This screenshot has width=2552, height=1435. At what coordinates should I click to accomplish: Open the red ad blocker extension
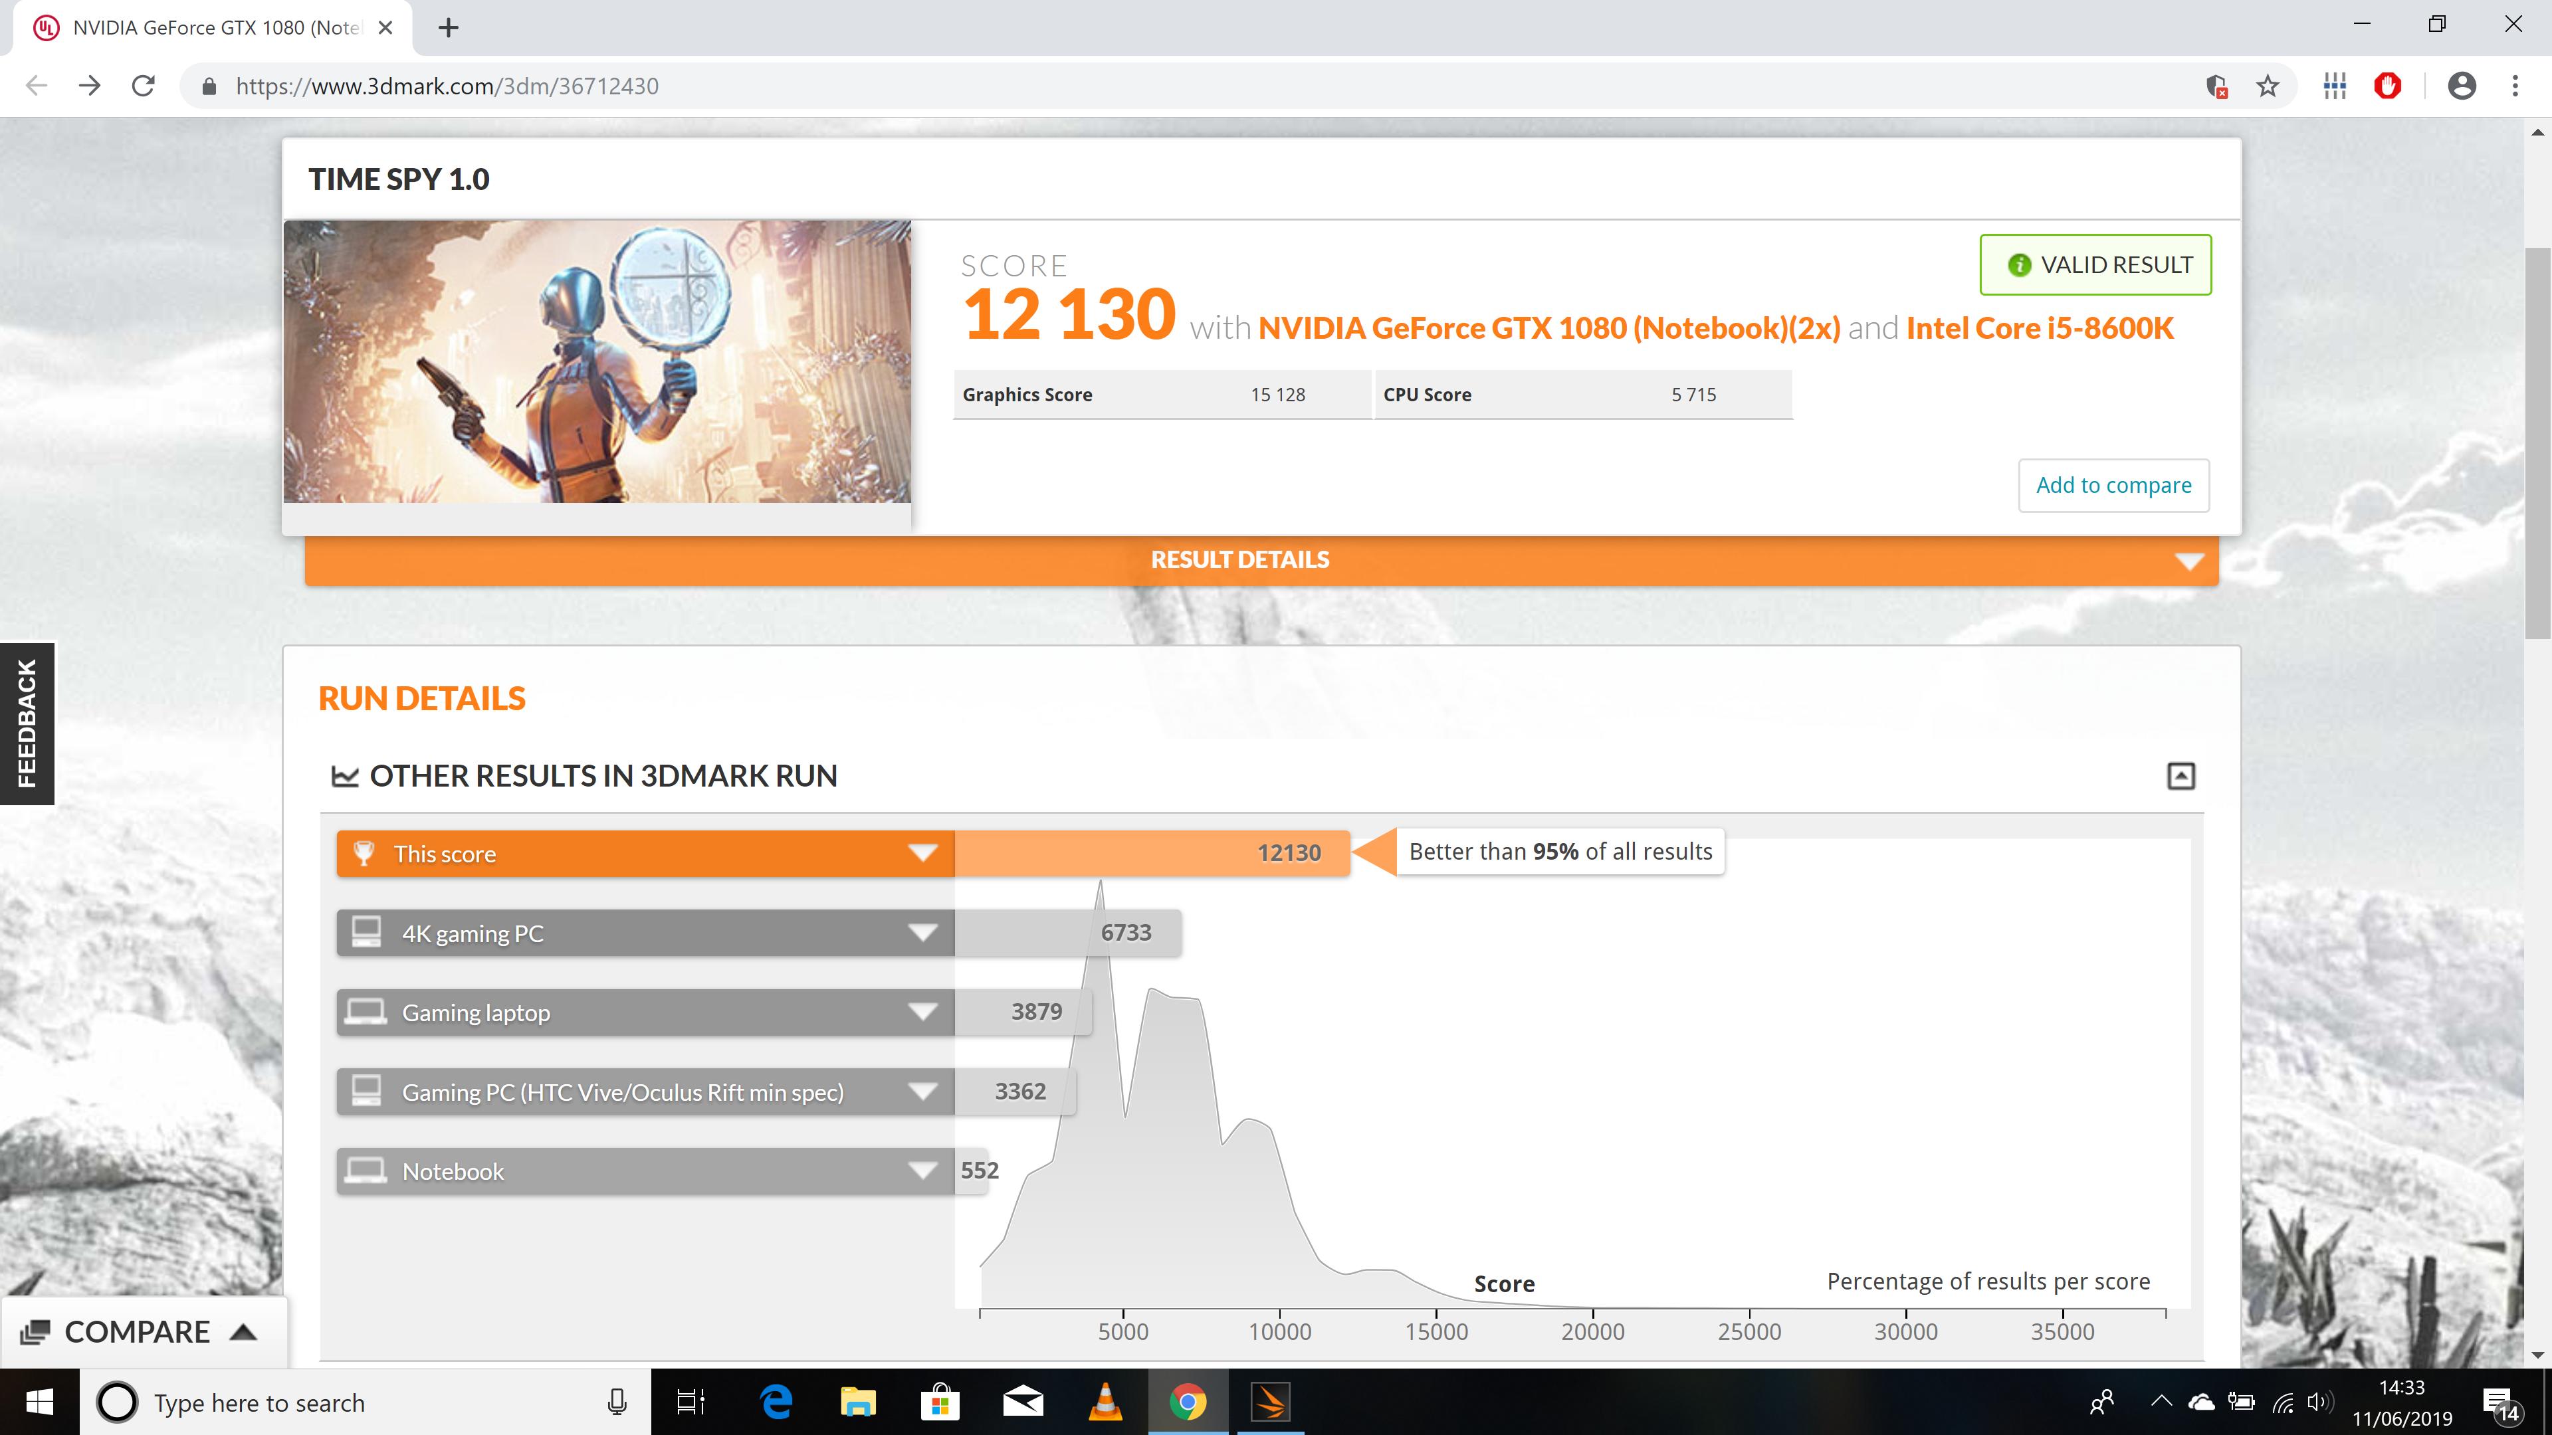(x=2388, y=86)
